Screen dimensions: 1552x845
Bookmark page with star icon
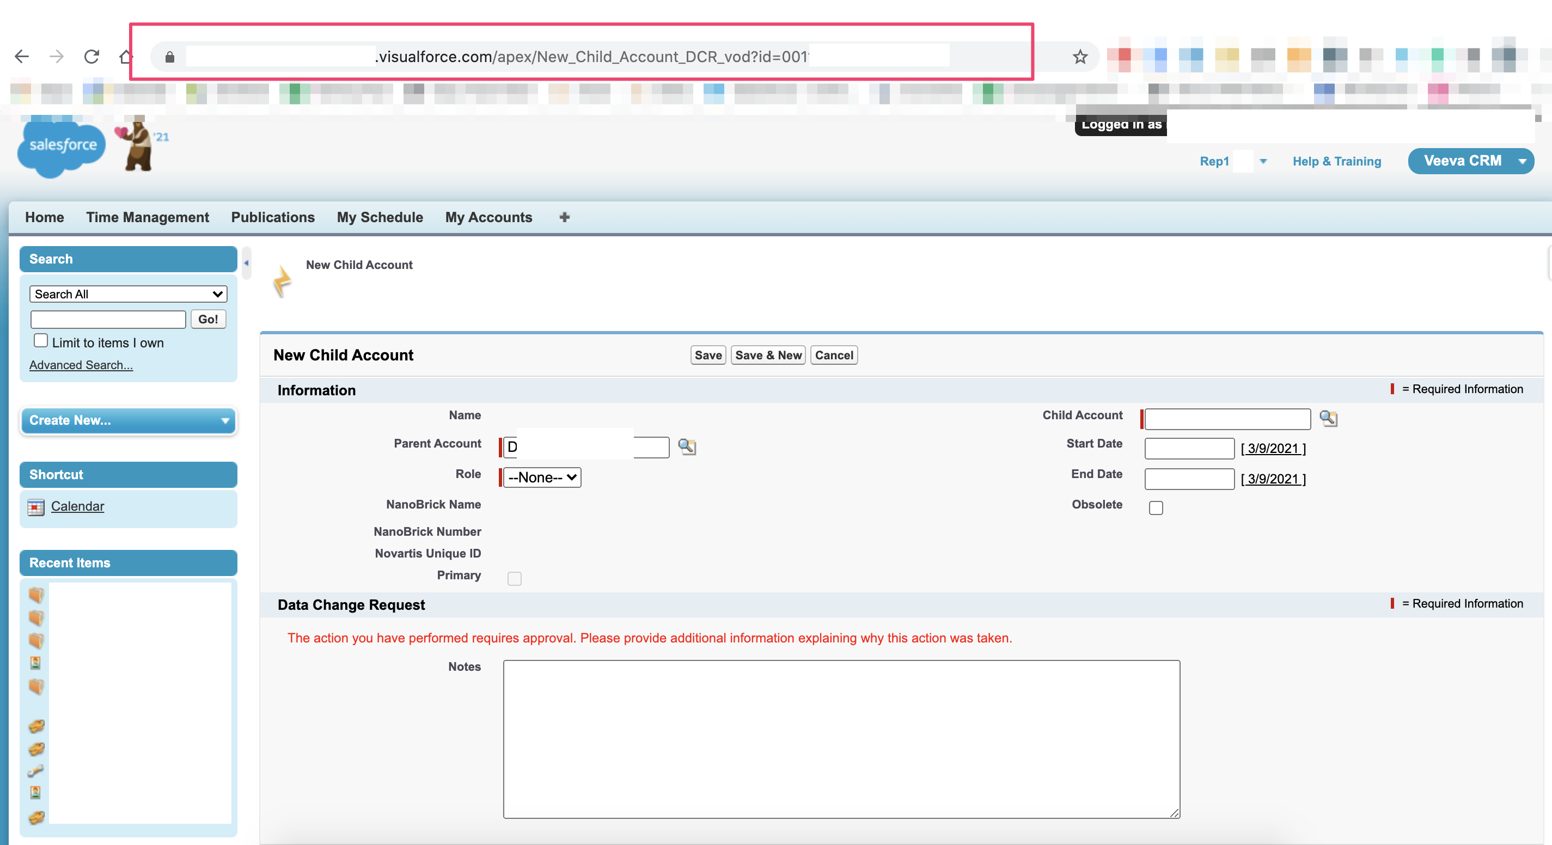pyautogui.click(x=1080, y=57)
